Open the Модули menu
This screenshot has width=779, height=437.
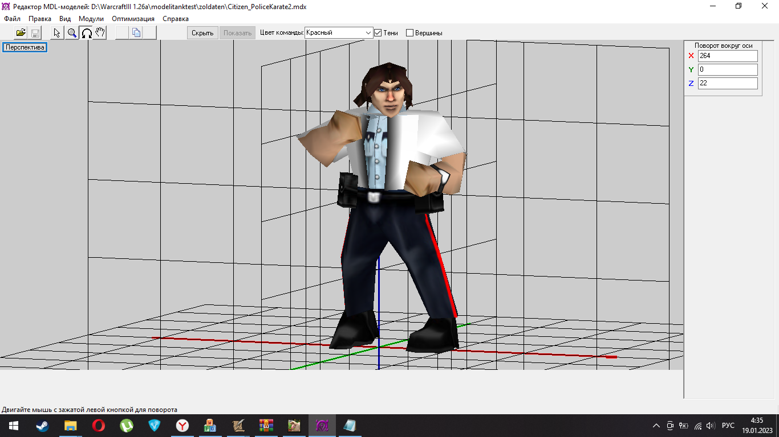coord(91,19)
